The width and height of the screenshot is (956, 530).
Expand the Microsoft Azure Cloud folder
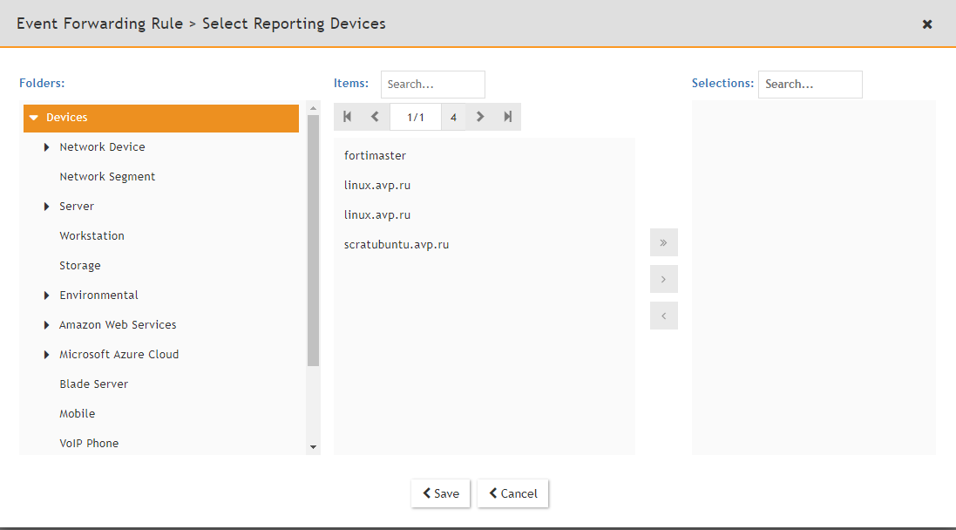[46, 354]
